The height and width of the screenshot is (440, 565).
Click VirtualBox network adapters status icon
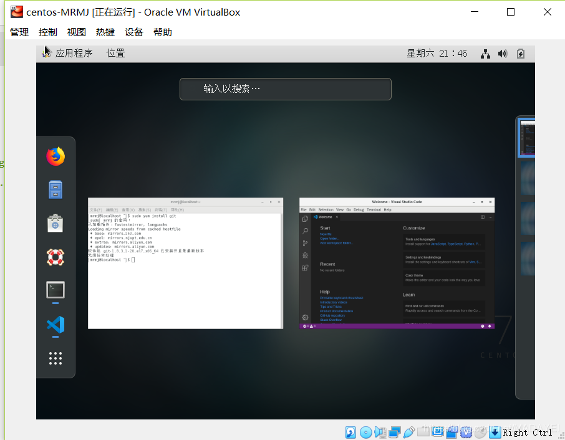tap(395, 432)
